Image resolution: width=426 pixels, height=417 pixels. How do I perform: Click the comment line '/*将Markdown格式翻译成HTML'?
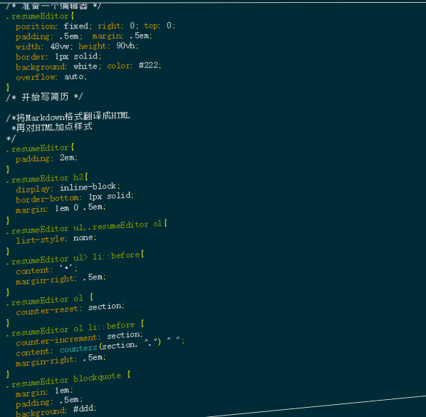[x=68, y=117]
